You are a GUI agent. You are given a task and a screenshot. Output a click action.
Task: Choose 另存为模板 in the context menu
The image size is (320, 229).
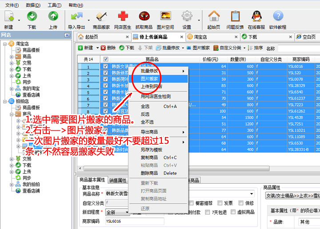(158, 150)
